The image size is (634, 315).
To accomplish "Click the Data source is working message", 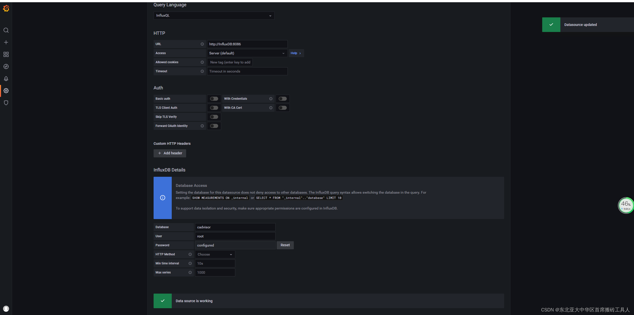I will pyautogui.click(x=194, y=301).
